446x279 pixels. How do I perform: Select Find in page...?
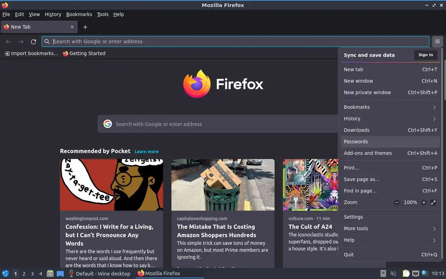(390, 191)
